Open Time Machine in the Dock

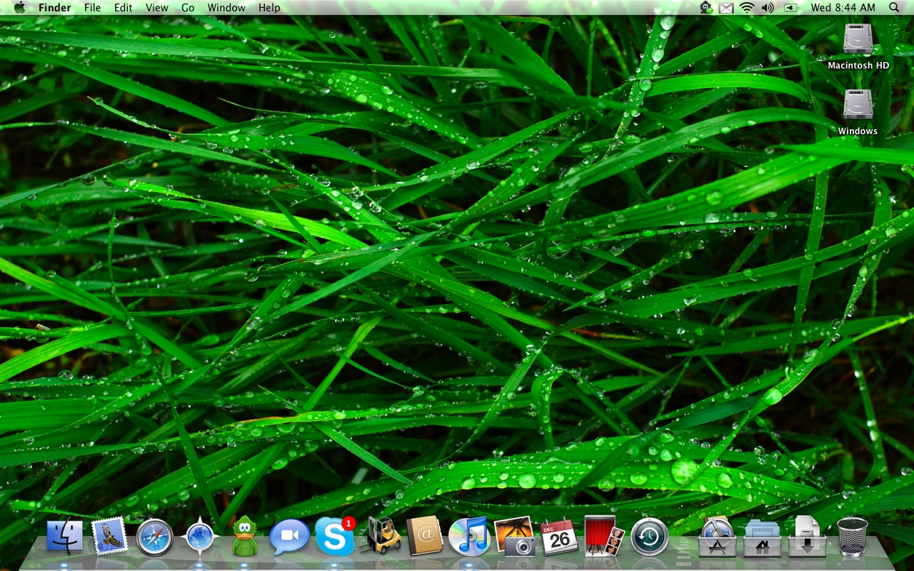[649, 537]
